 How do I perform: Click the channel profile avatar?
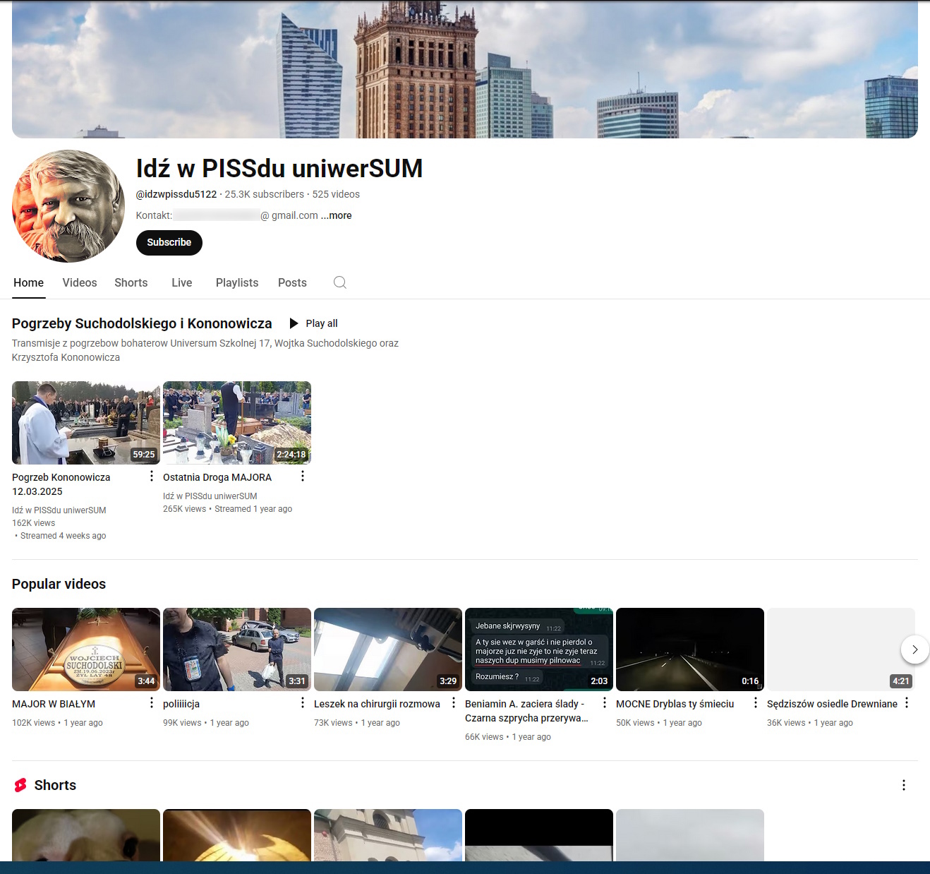[x=68, y=206]
